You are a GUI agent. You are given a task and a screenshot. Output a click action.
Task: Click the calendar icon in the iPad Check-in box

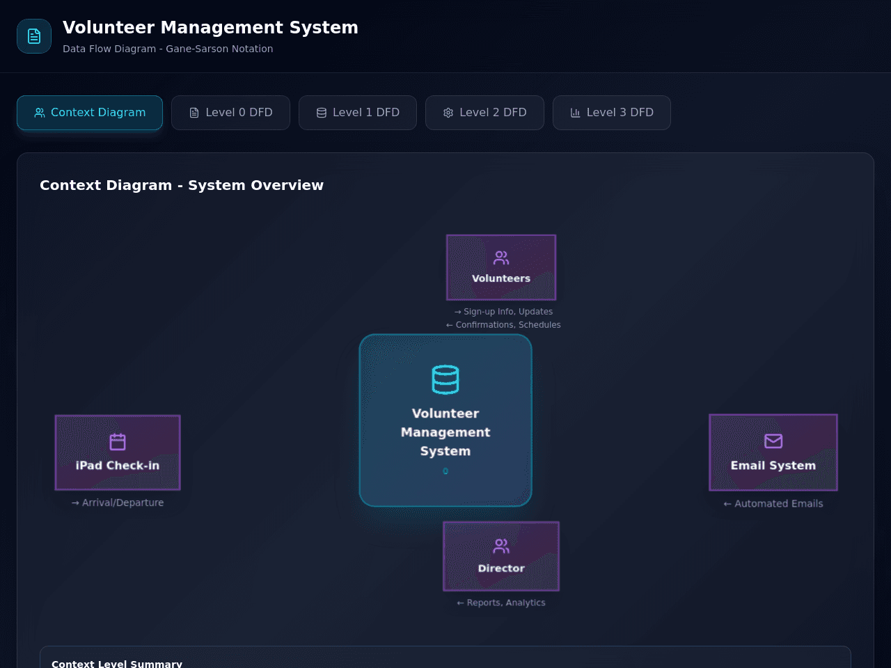[x=118, y=442]
